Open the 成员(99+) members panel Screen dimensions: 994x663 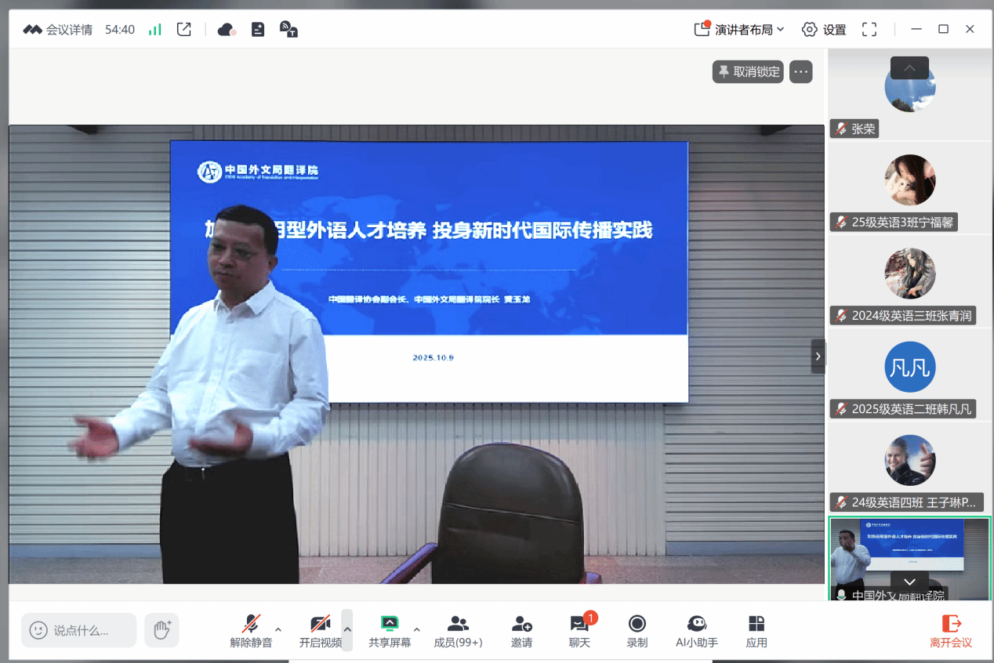[x=458, y=631]
